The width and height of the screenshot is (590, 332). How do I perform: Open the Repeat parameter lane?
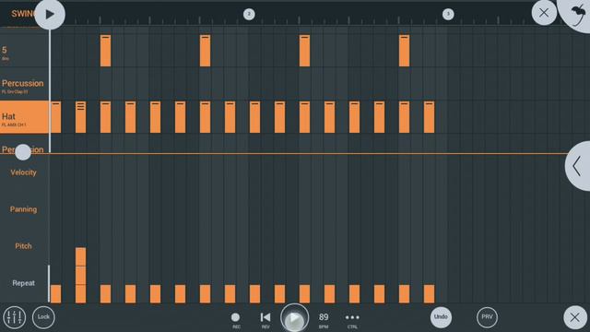click(23, 283)
